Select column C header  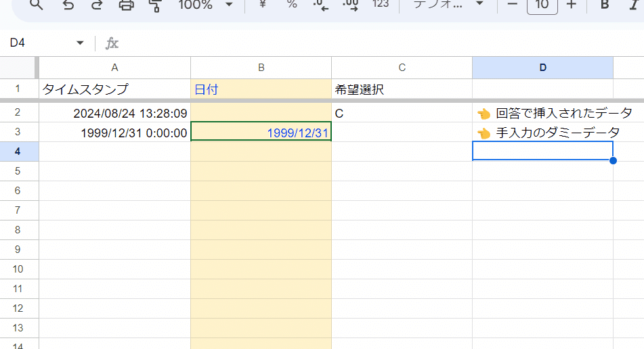point(402,68)
